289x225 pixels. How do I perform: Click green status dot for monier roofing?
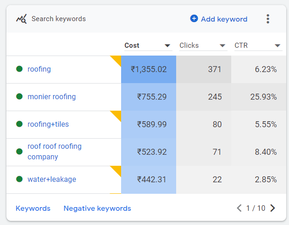tap(19, 96)
